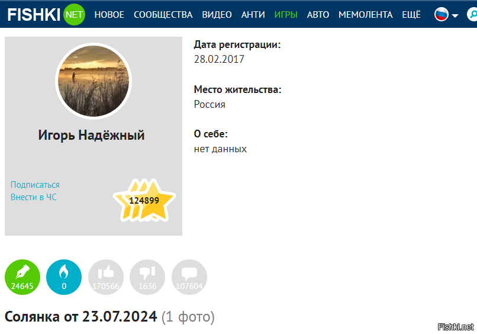The image size is (477, 334).
Task: Expand the ЕЩЁ menu
Action: point(411,15)
